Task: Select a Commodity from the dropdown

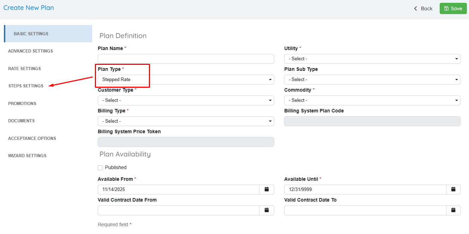Action: (x=372, y=100)
